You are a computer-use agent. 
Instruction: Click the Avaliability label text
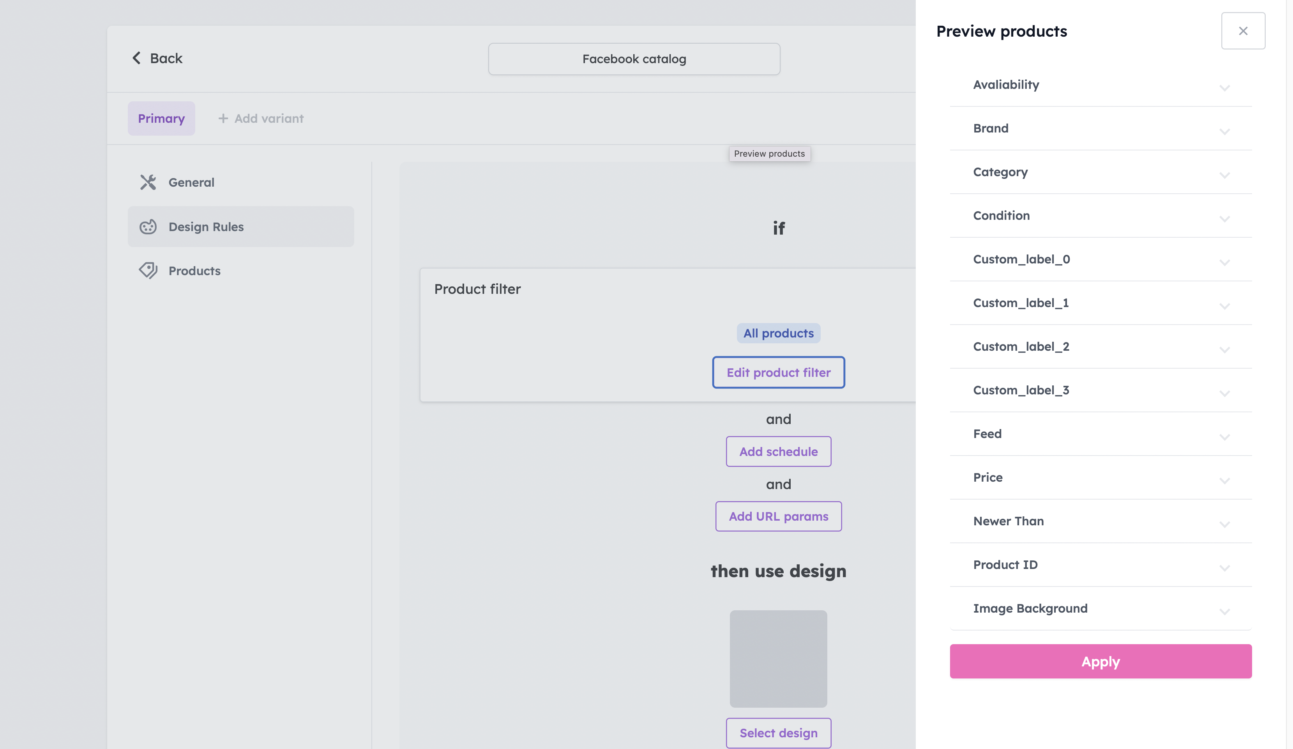click(1006, 85)
